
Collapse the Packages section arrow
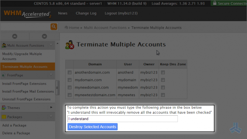tap(51, 117)
